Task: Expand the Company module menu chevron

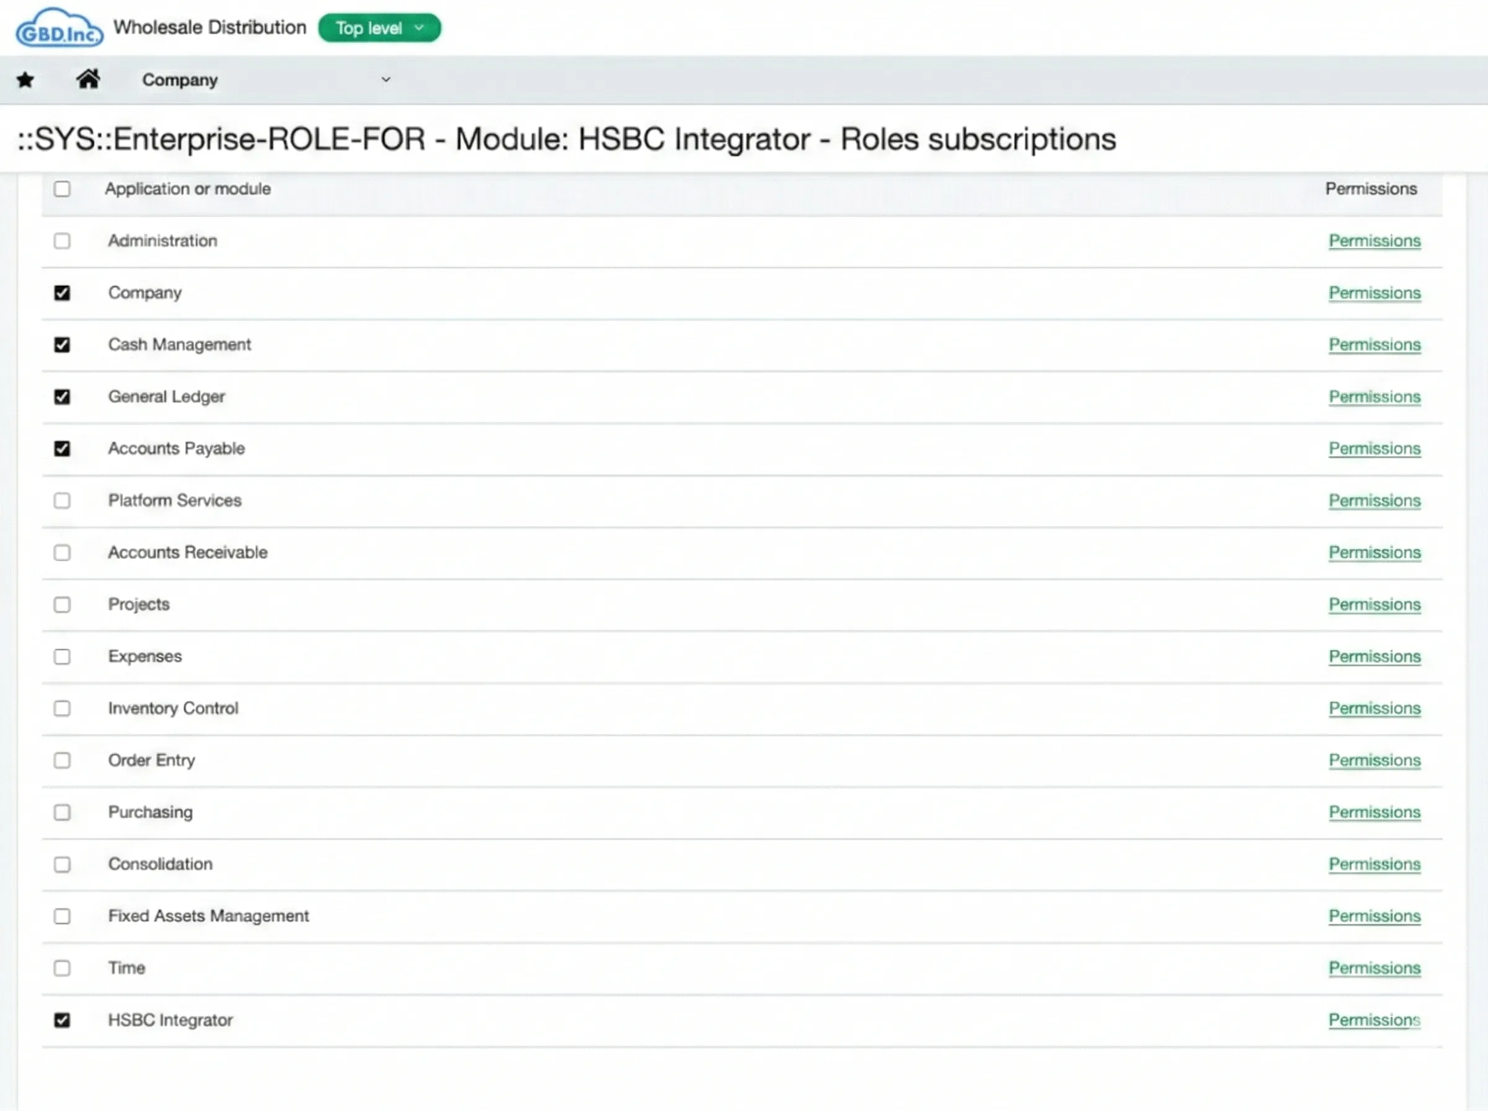Action: pos(386,79)
